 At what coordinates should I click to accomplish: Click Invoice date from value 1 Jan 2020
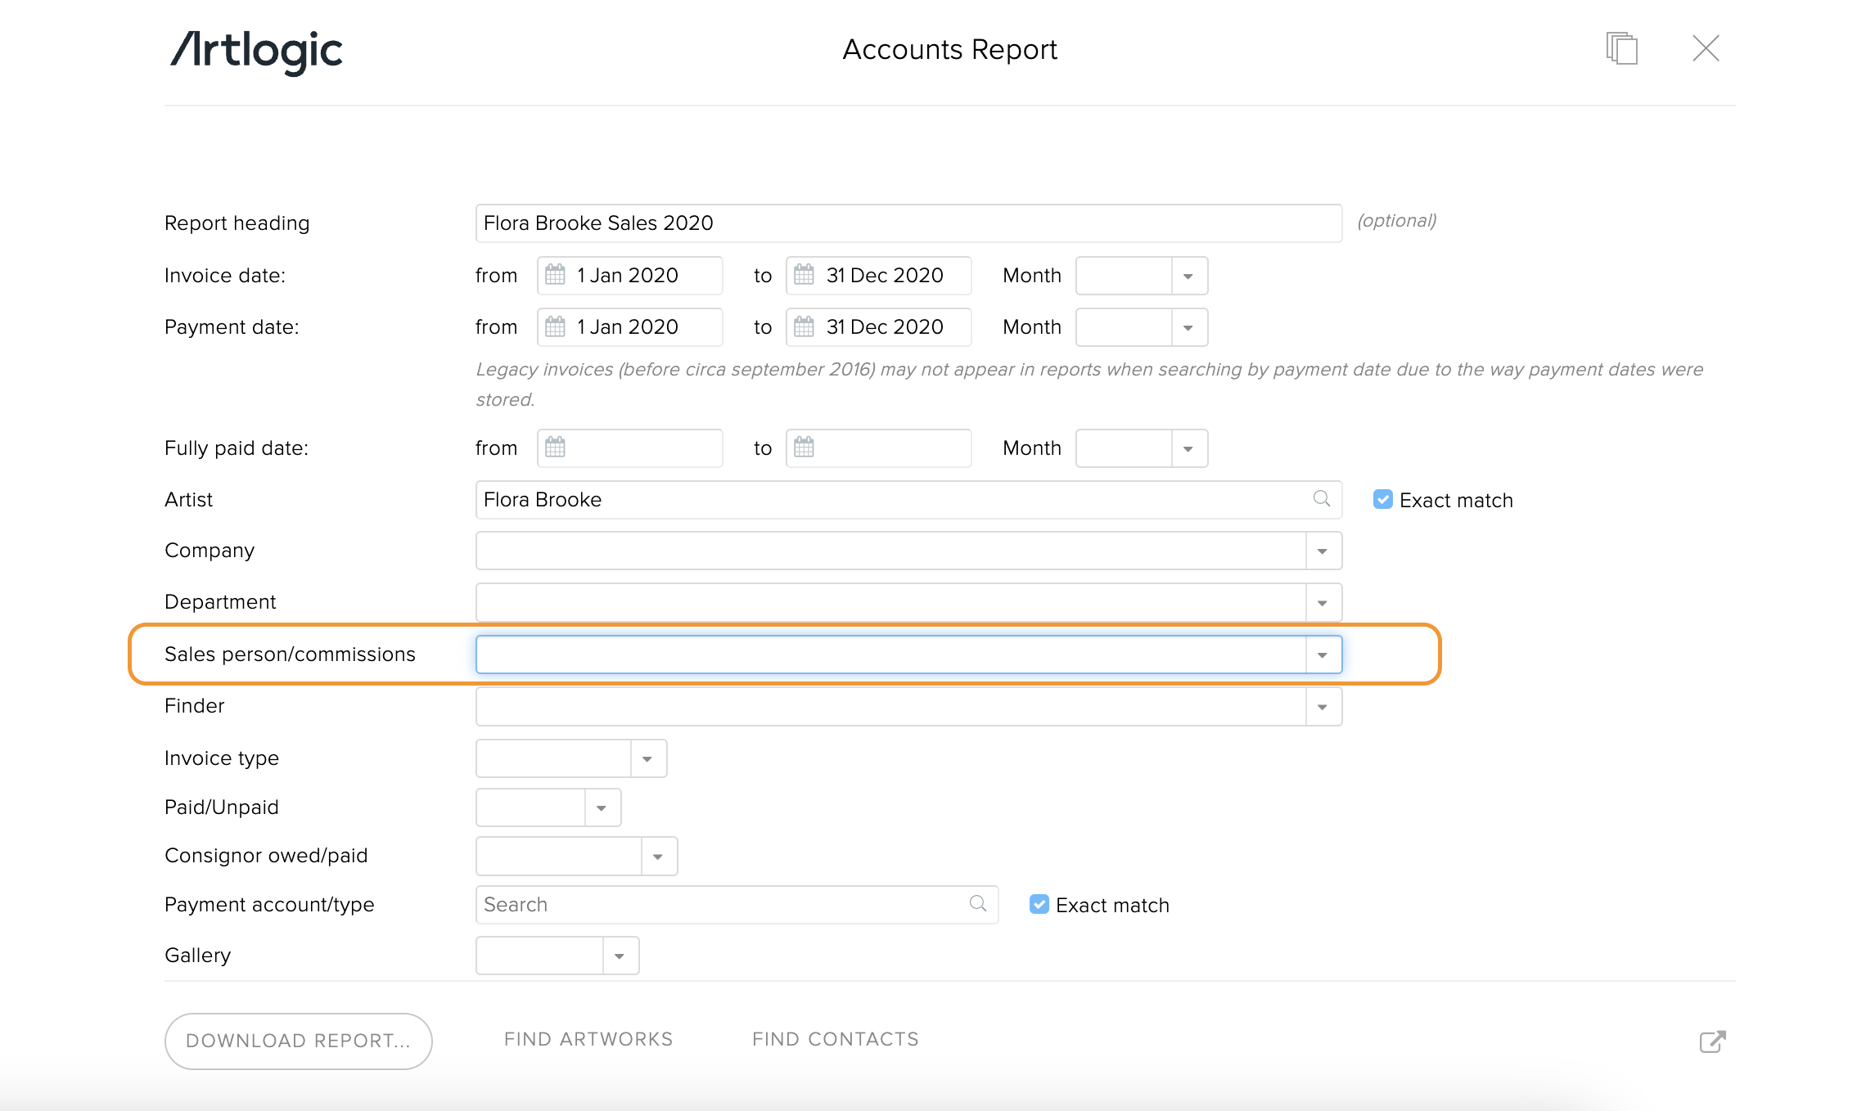(x=628, y=276)
